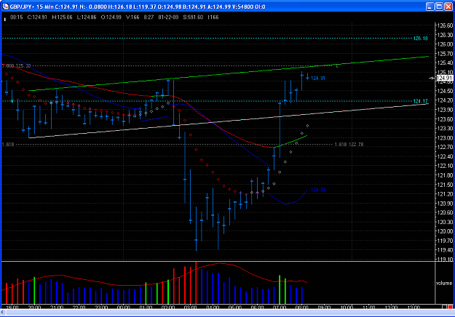Click the 'H:125.06' high value in data bar
The width and height of the screenshot is (455, 317).
[62, 17]
